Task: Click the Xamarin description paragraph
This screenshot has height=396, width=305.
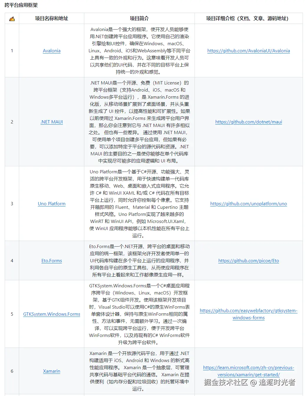Action: click(139, 371)
